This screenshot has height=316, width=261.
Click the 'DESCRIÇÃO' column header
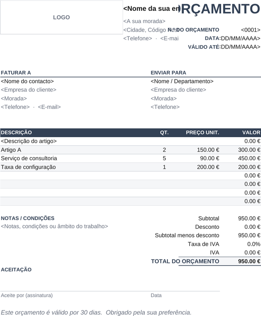tap(16, 132)
